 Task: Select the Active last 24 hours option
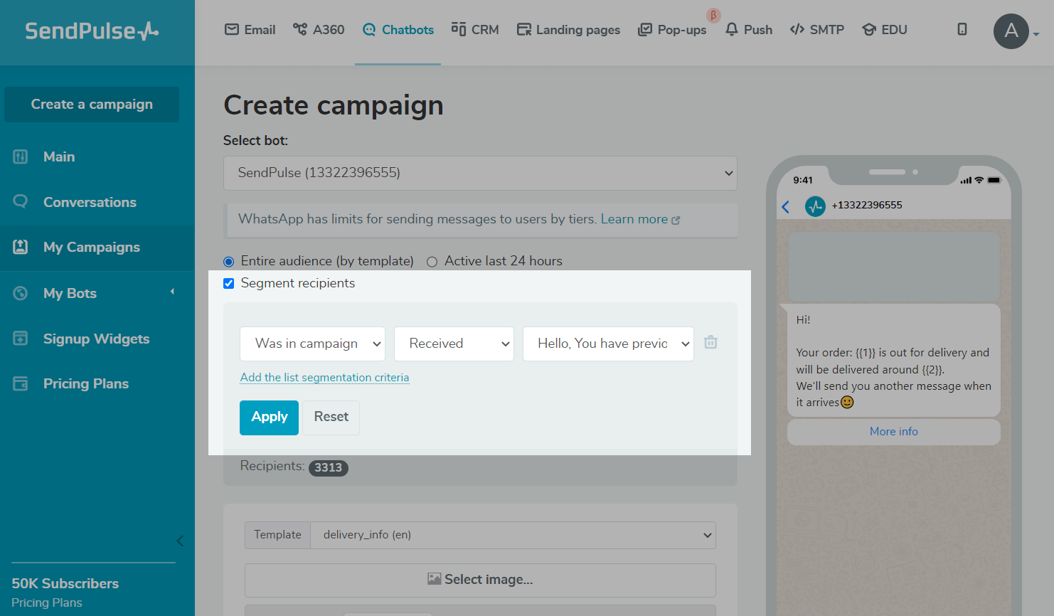point(432,262)
